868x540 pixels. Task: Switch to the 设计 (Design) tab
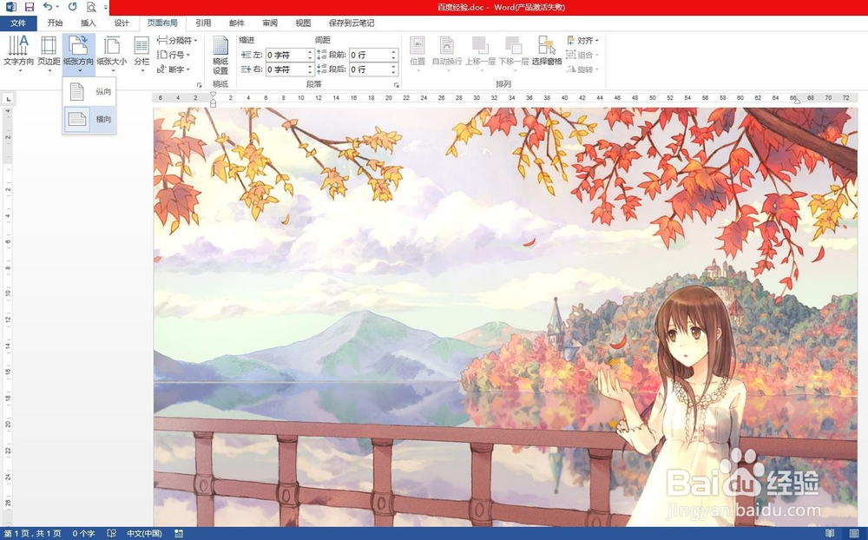click(x=122, y=23)
